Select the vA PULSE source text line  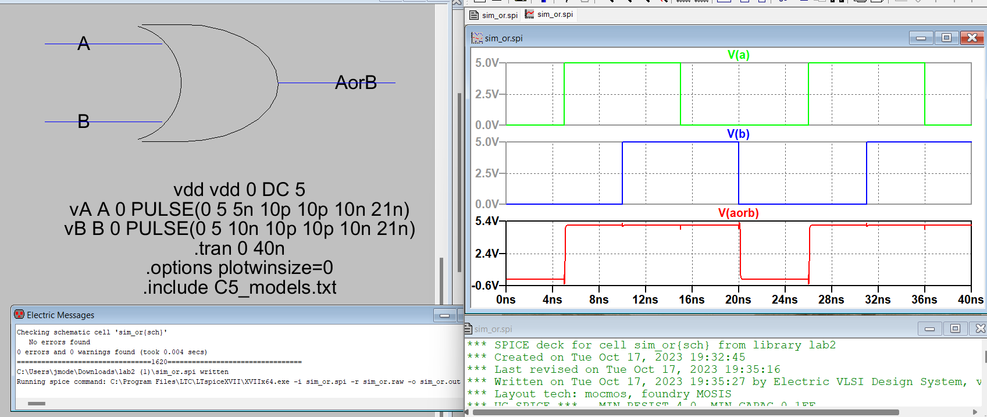(x=239, y=209)
